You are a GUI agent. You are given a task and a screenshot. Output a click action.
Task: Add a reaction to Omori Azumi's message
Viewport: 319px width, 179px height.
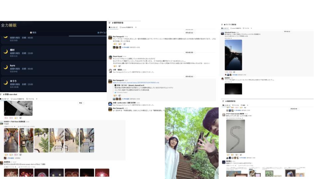(119, 66)
